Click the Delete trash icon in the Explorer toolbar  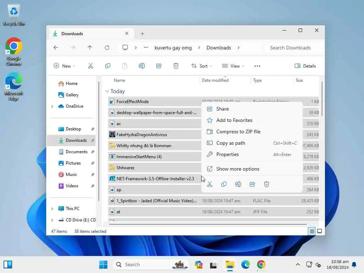coord(176,66)
